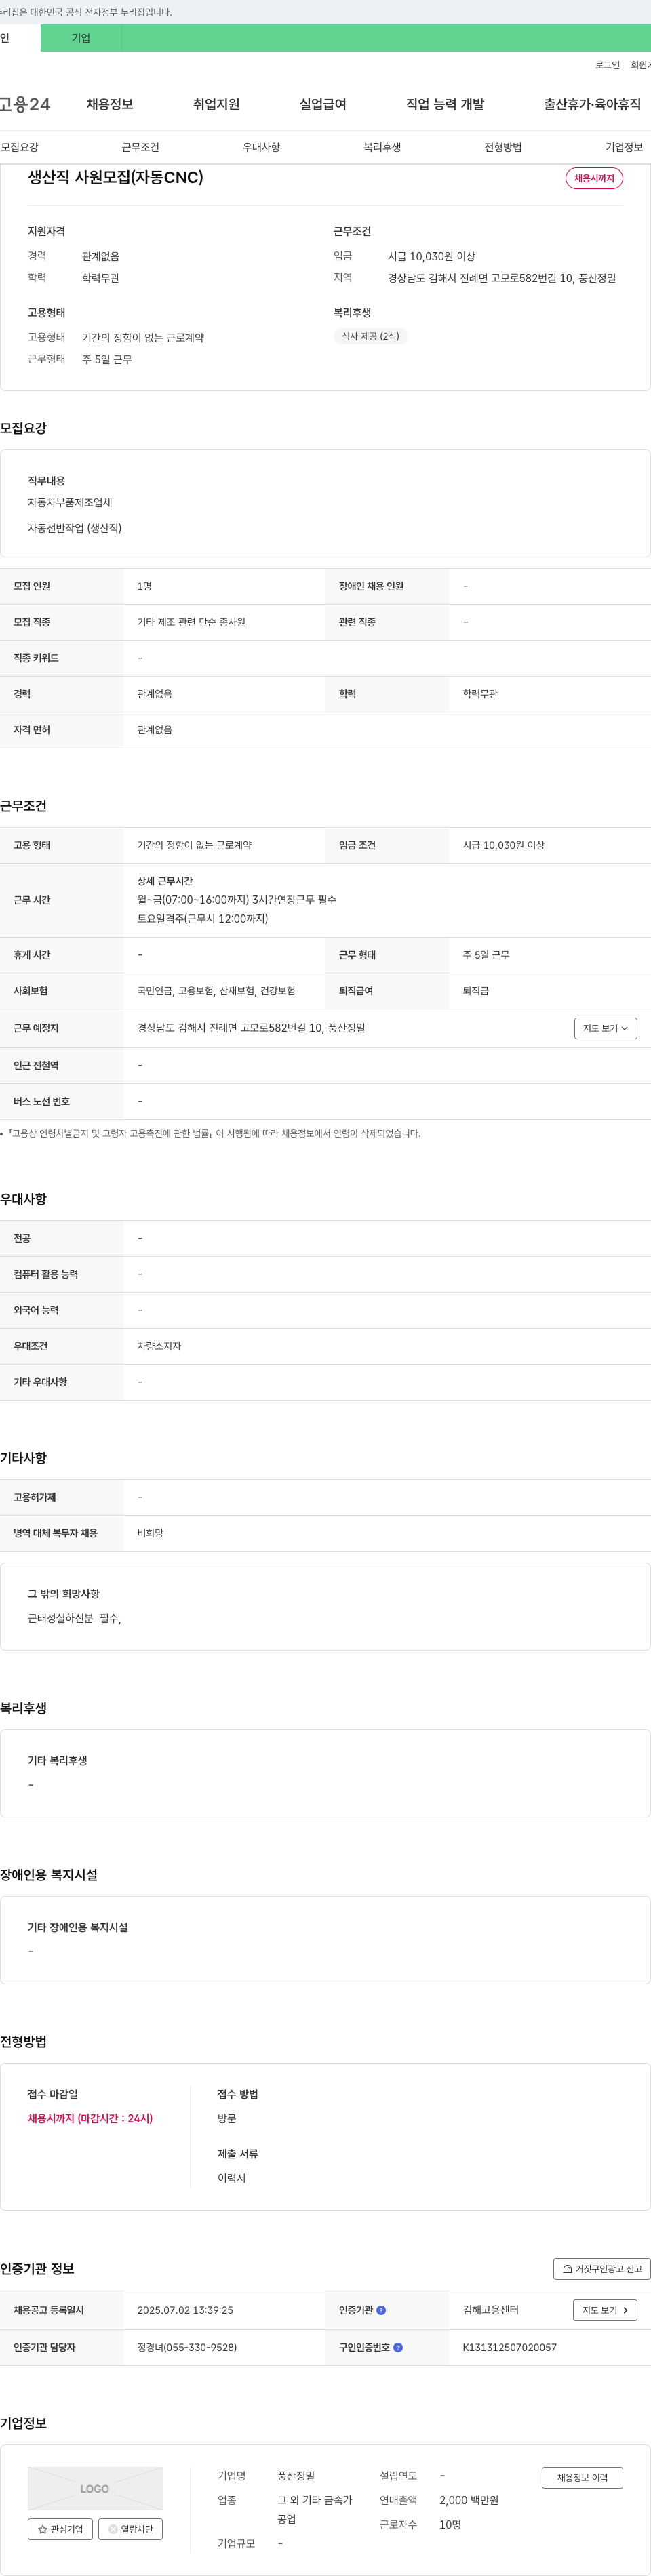Screen dimensions: 651x2576
Task: Select company name 풍산정밀
Action: [x=296, y=2475]
